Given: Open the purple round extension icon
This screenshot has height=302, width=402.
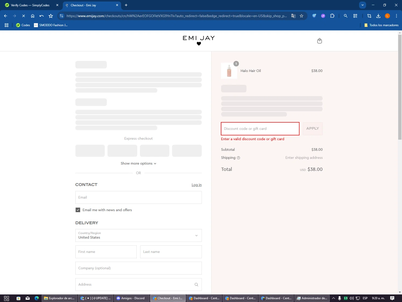Looking at the screenshot, I should tap(323, 16).
